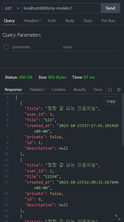This screenshot has width=124, height=222.
Task: Open the Tests tab
Action: 88,21
